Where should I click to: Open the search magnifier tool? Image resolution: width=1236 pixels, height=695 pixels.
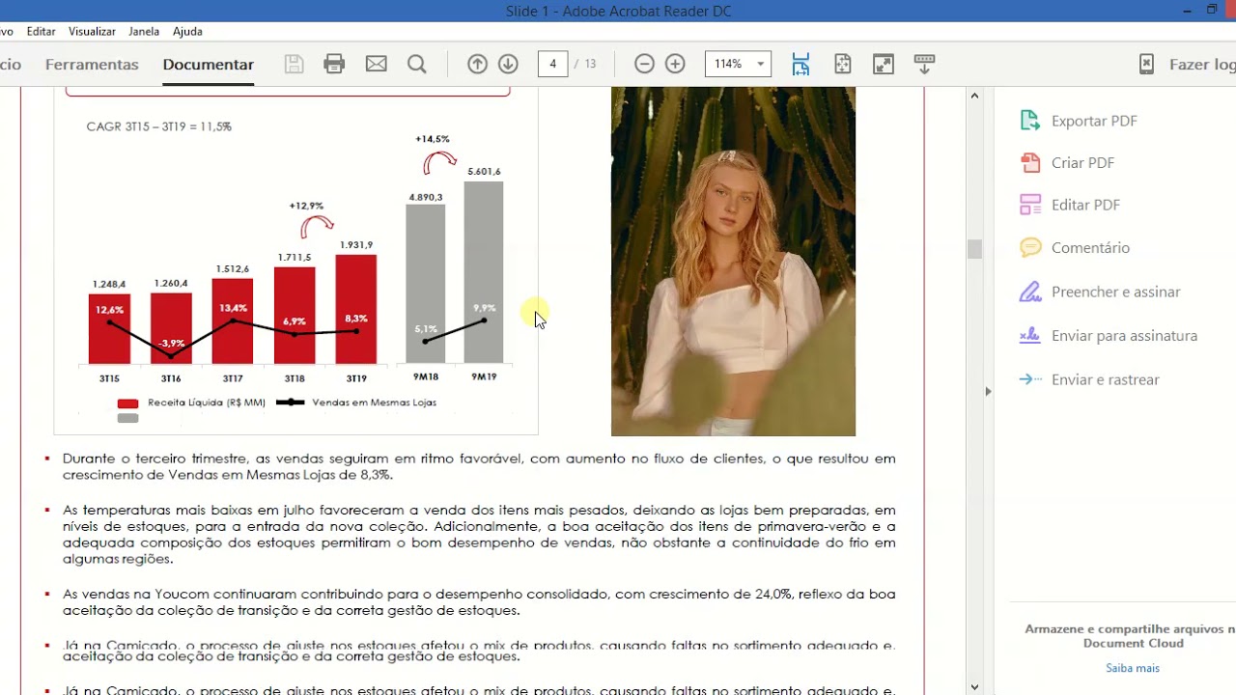pos(417,64)
